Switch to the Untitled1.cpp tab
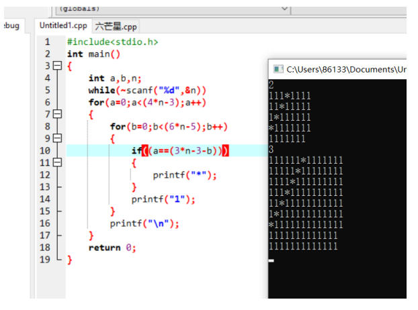Viewport: 418px width, 310px height. (x=63, y=25)
